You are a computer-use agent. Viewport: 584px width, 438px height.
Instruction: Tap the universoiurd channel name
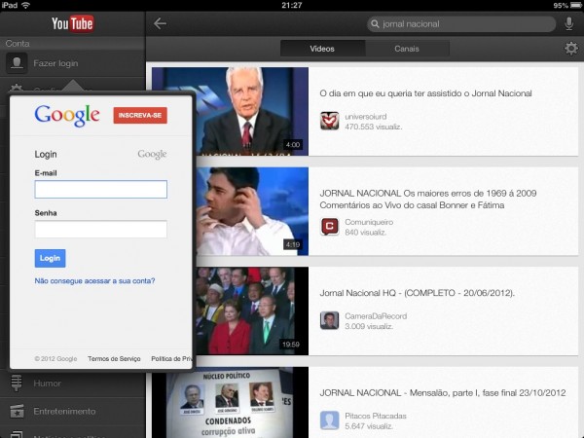pos(366,117)
